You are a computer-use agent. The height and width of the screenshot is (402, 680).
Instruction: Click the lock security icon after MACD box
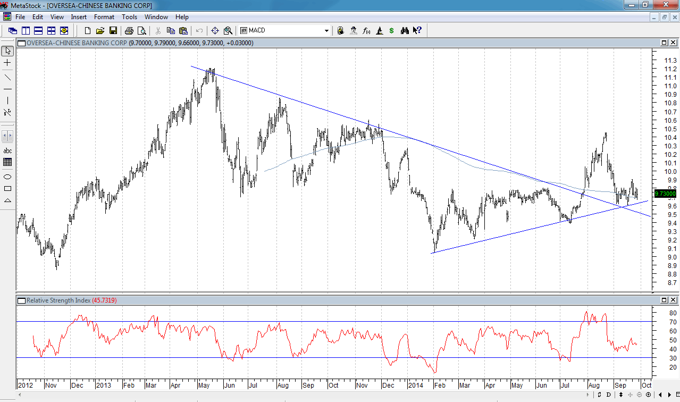tap(341, 31)
